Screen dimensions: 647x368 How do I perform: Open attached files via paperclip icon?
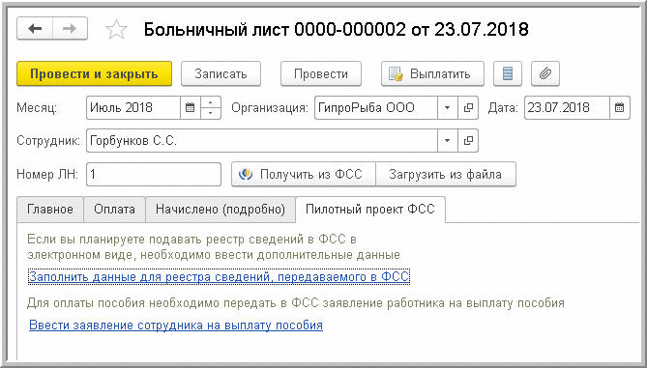pos(545,73)
